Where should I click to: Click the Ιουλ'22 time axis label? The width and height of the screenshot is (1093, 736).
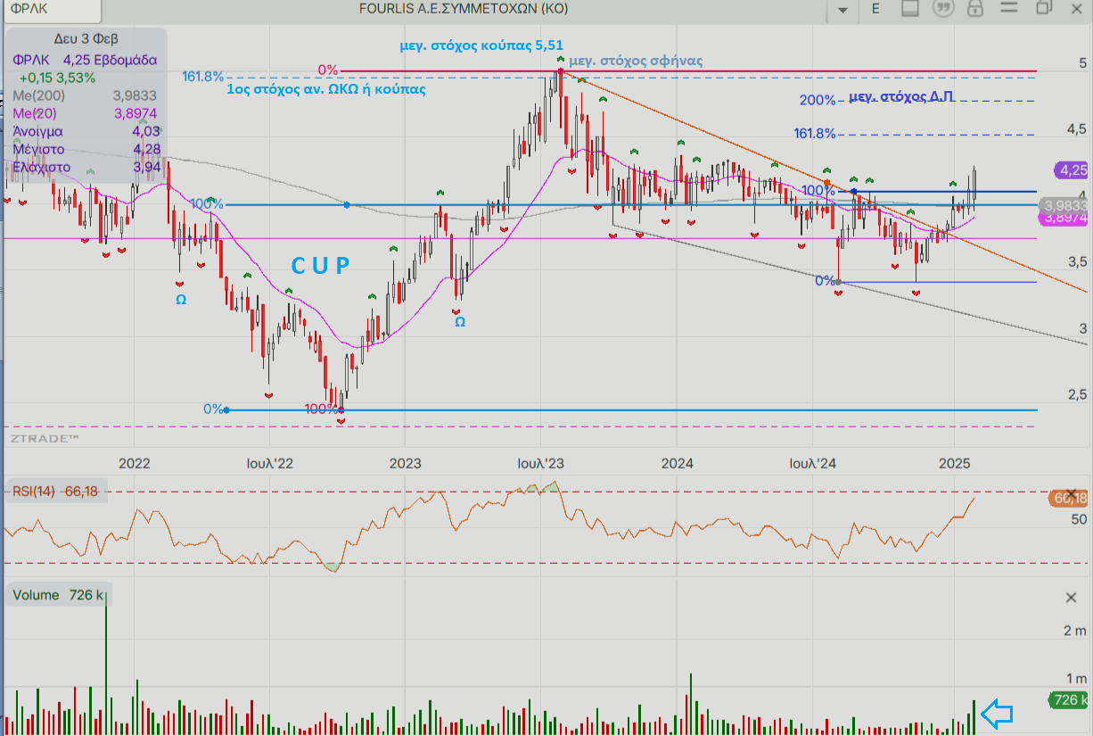click(271, 463)
